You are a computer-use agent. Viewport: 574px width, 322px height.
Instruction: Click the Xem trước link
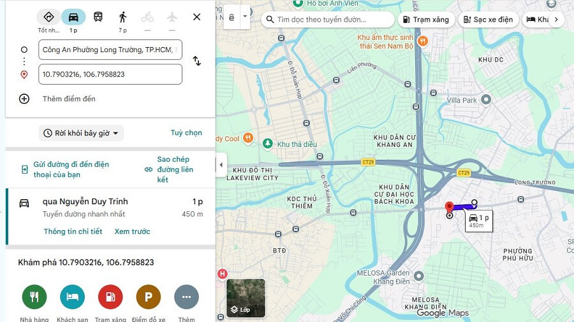click(x=132, y=232)
